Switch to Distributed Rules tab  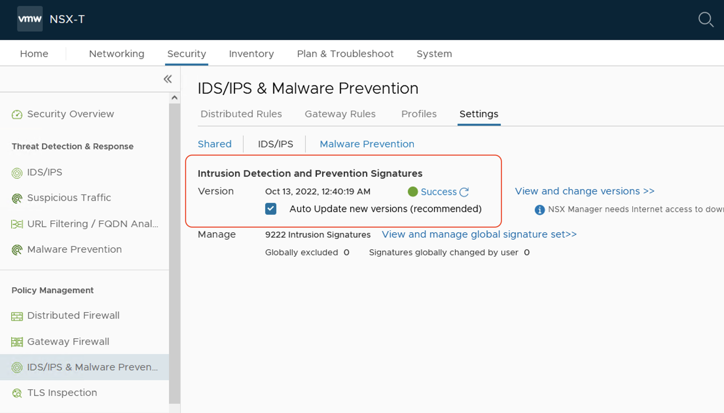tap(241, 114)
